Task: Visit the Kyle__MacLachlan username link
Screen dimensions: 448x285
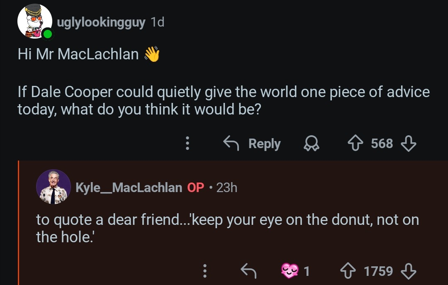Action: 129,188
